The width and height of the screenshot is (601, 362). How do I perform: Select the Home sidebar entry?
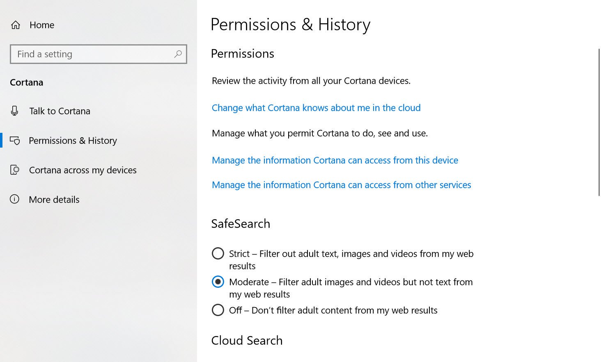(x=41, y=25)
